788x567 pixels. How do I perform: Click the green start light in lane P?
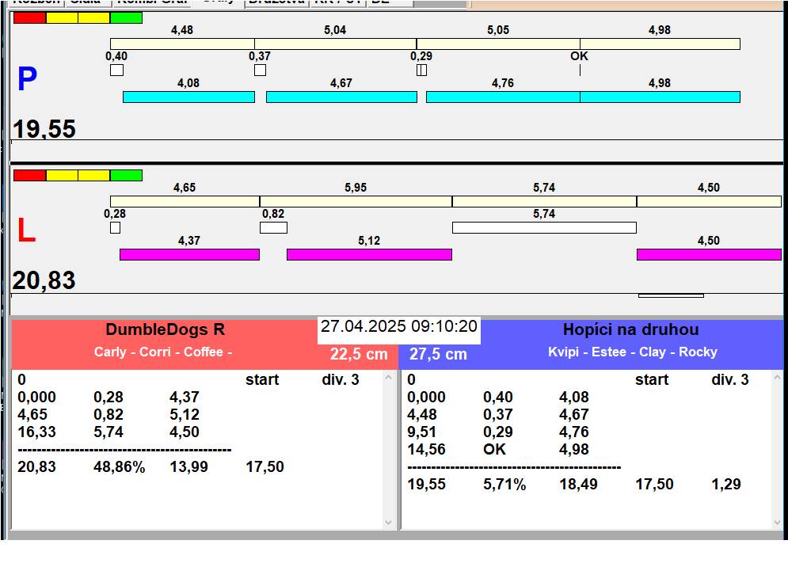[126, 17]
